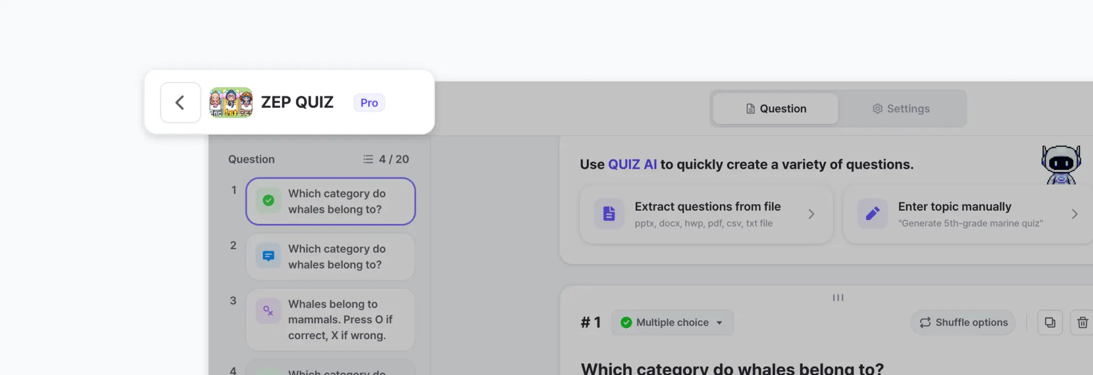
Task: Click the question list icon beside 4 / 20
Action: click(368, 159)
